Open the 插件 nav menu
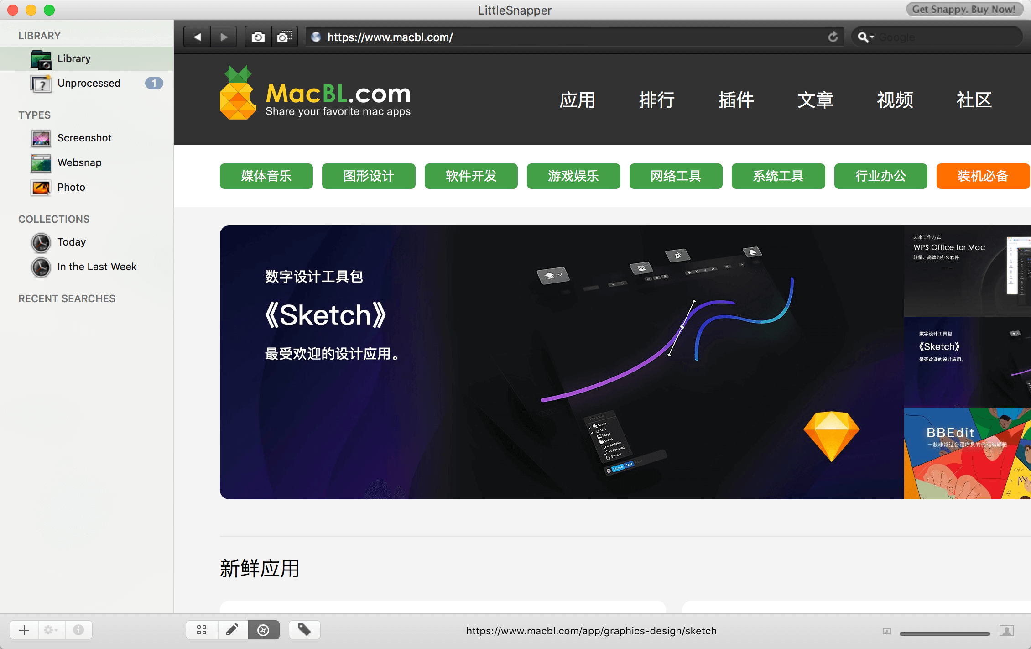The width and height of the screenshot is (1031, 649). pyautogui.click(x=736, y=100)
